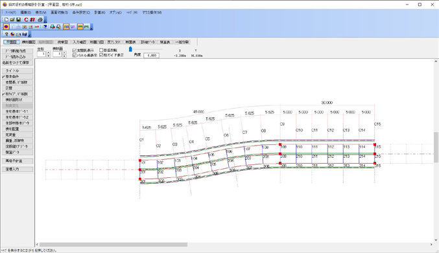Image resolution: width=439 pixels, height=253 pixels.
Task: Toggle the 桁ガイド表示 checkbox
Action: point(101,55)
